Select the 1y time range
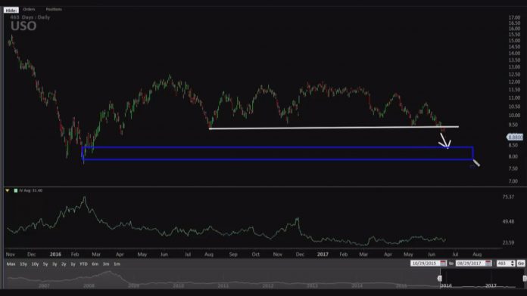527x296 pixels. click(x=73, y=264)
